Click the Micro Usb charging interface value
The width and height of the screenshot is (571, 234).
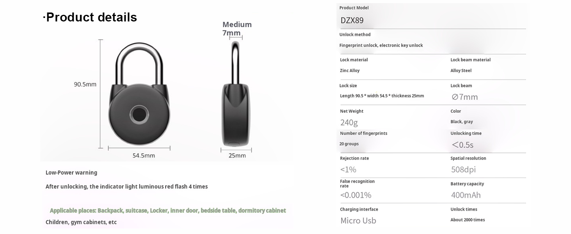[358, 220]
